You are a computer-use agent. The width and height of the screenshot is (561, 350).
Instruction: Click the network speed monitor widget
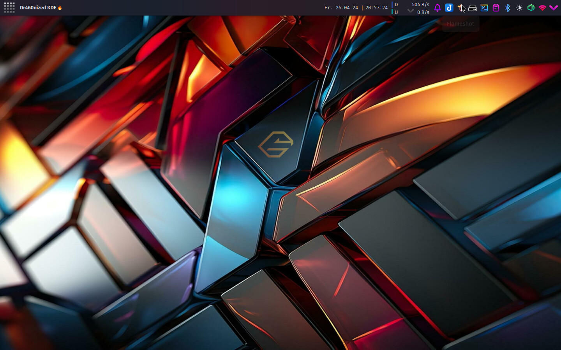pos(411,8)
